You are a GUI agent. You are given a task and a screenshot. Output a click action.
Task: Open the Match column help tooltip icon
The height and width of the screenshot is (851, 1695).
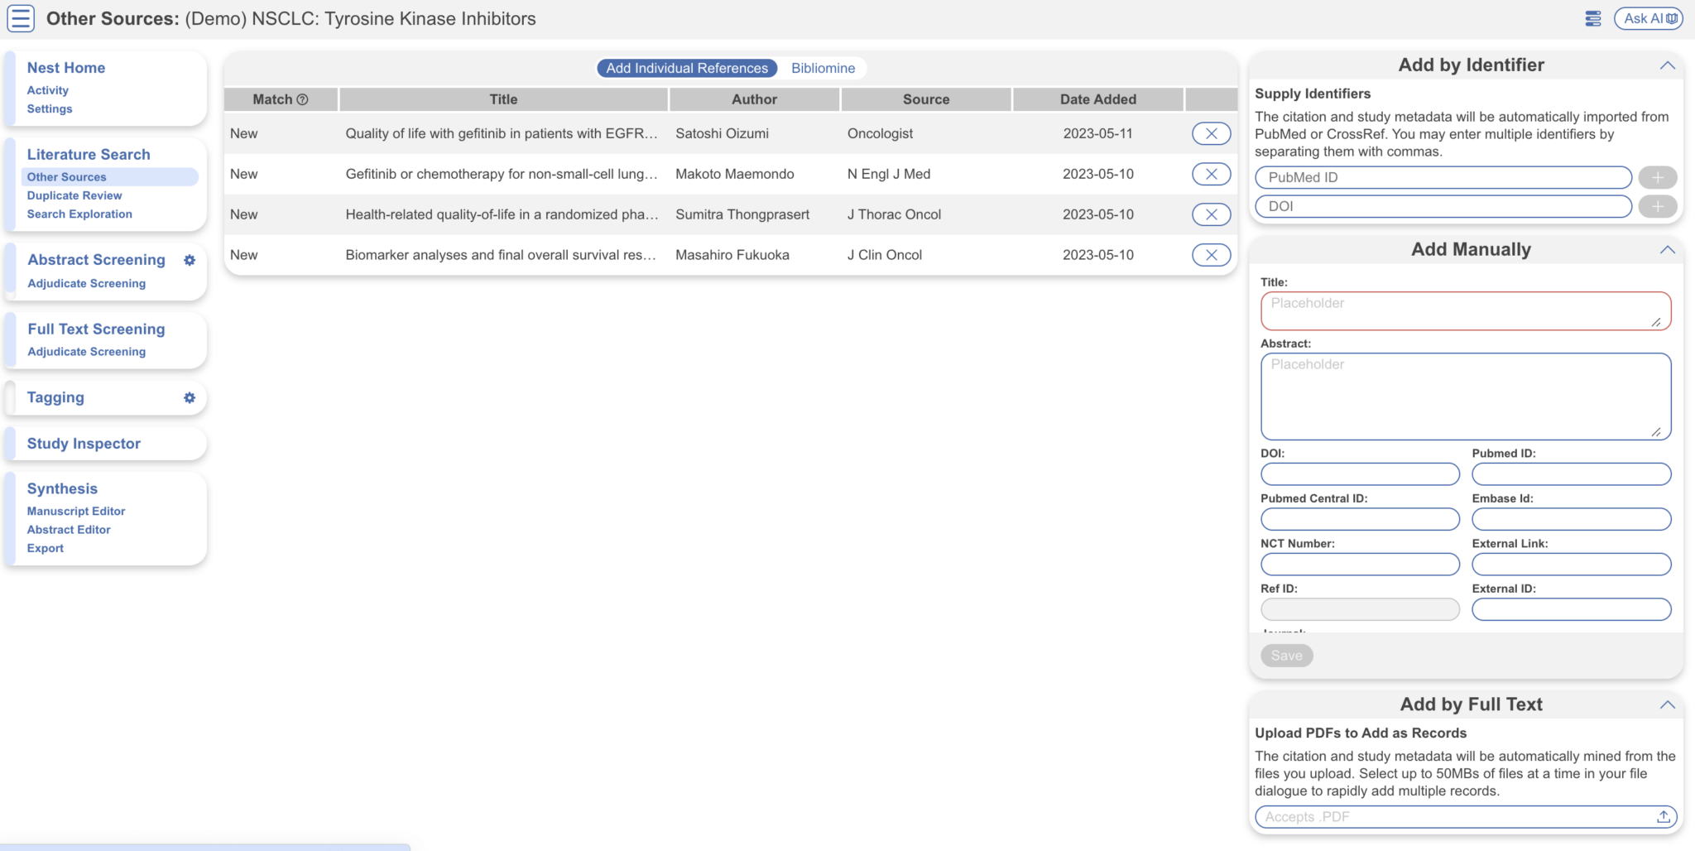pyautogui.click(x=303, y=99)
